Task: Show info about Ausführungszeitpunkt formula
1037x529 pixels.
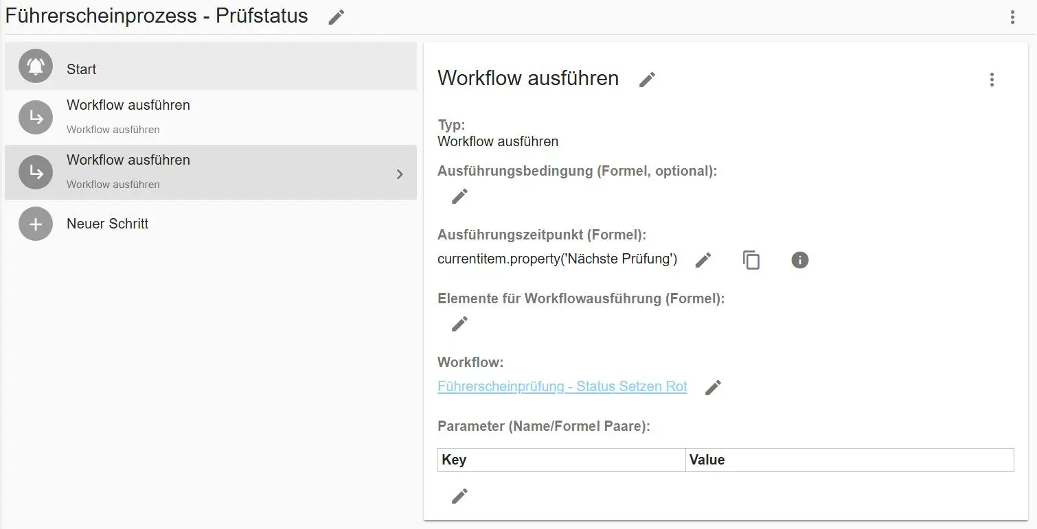Action: click(799, 260)
